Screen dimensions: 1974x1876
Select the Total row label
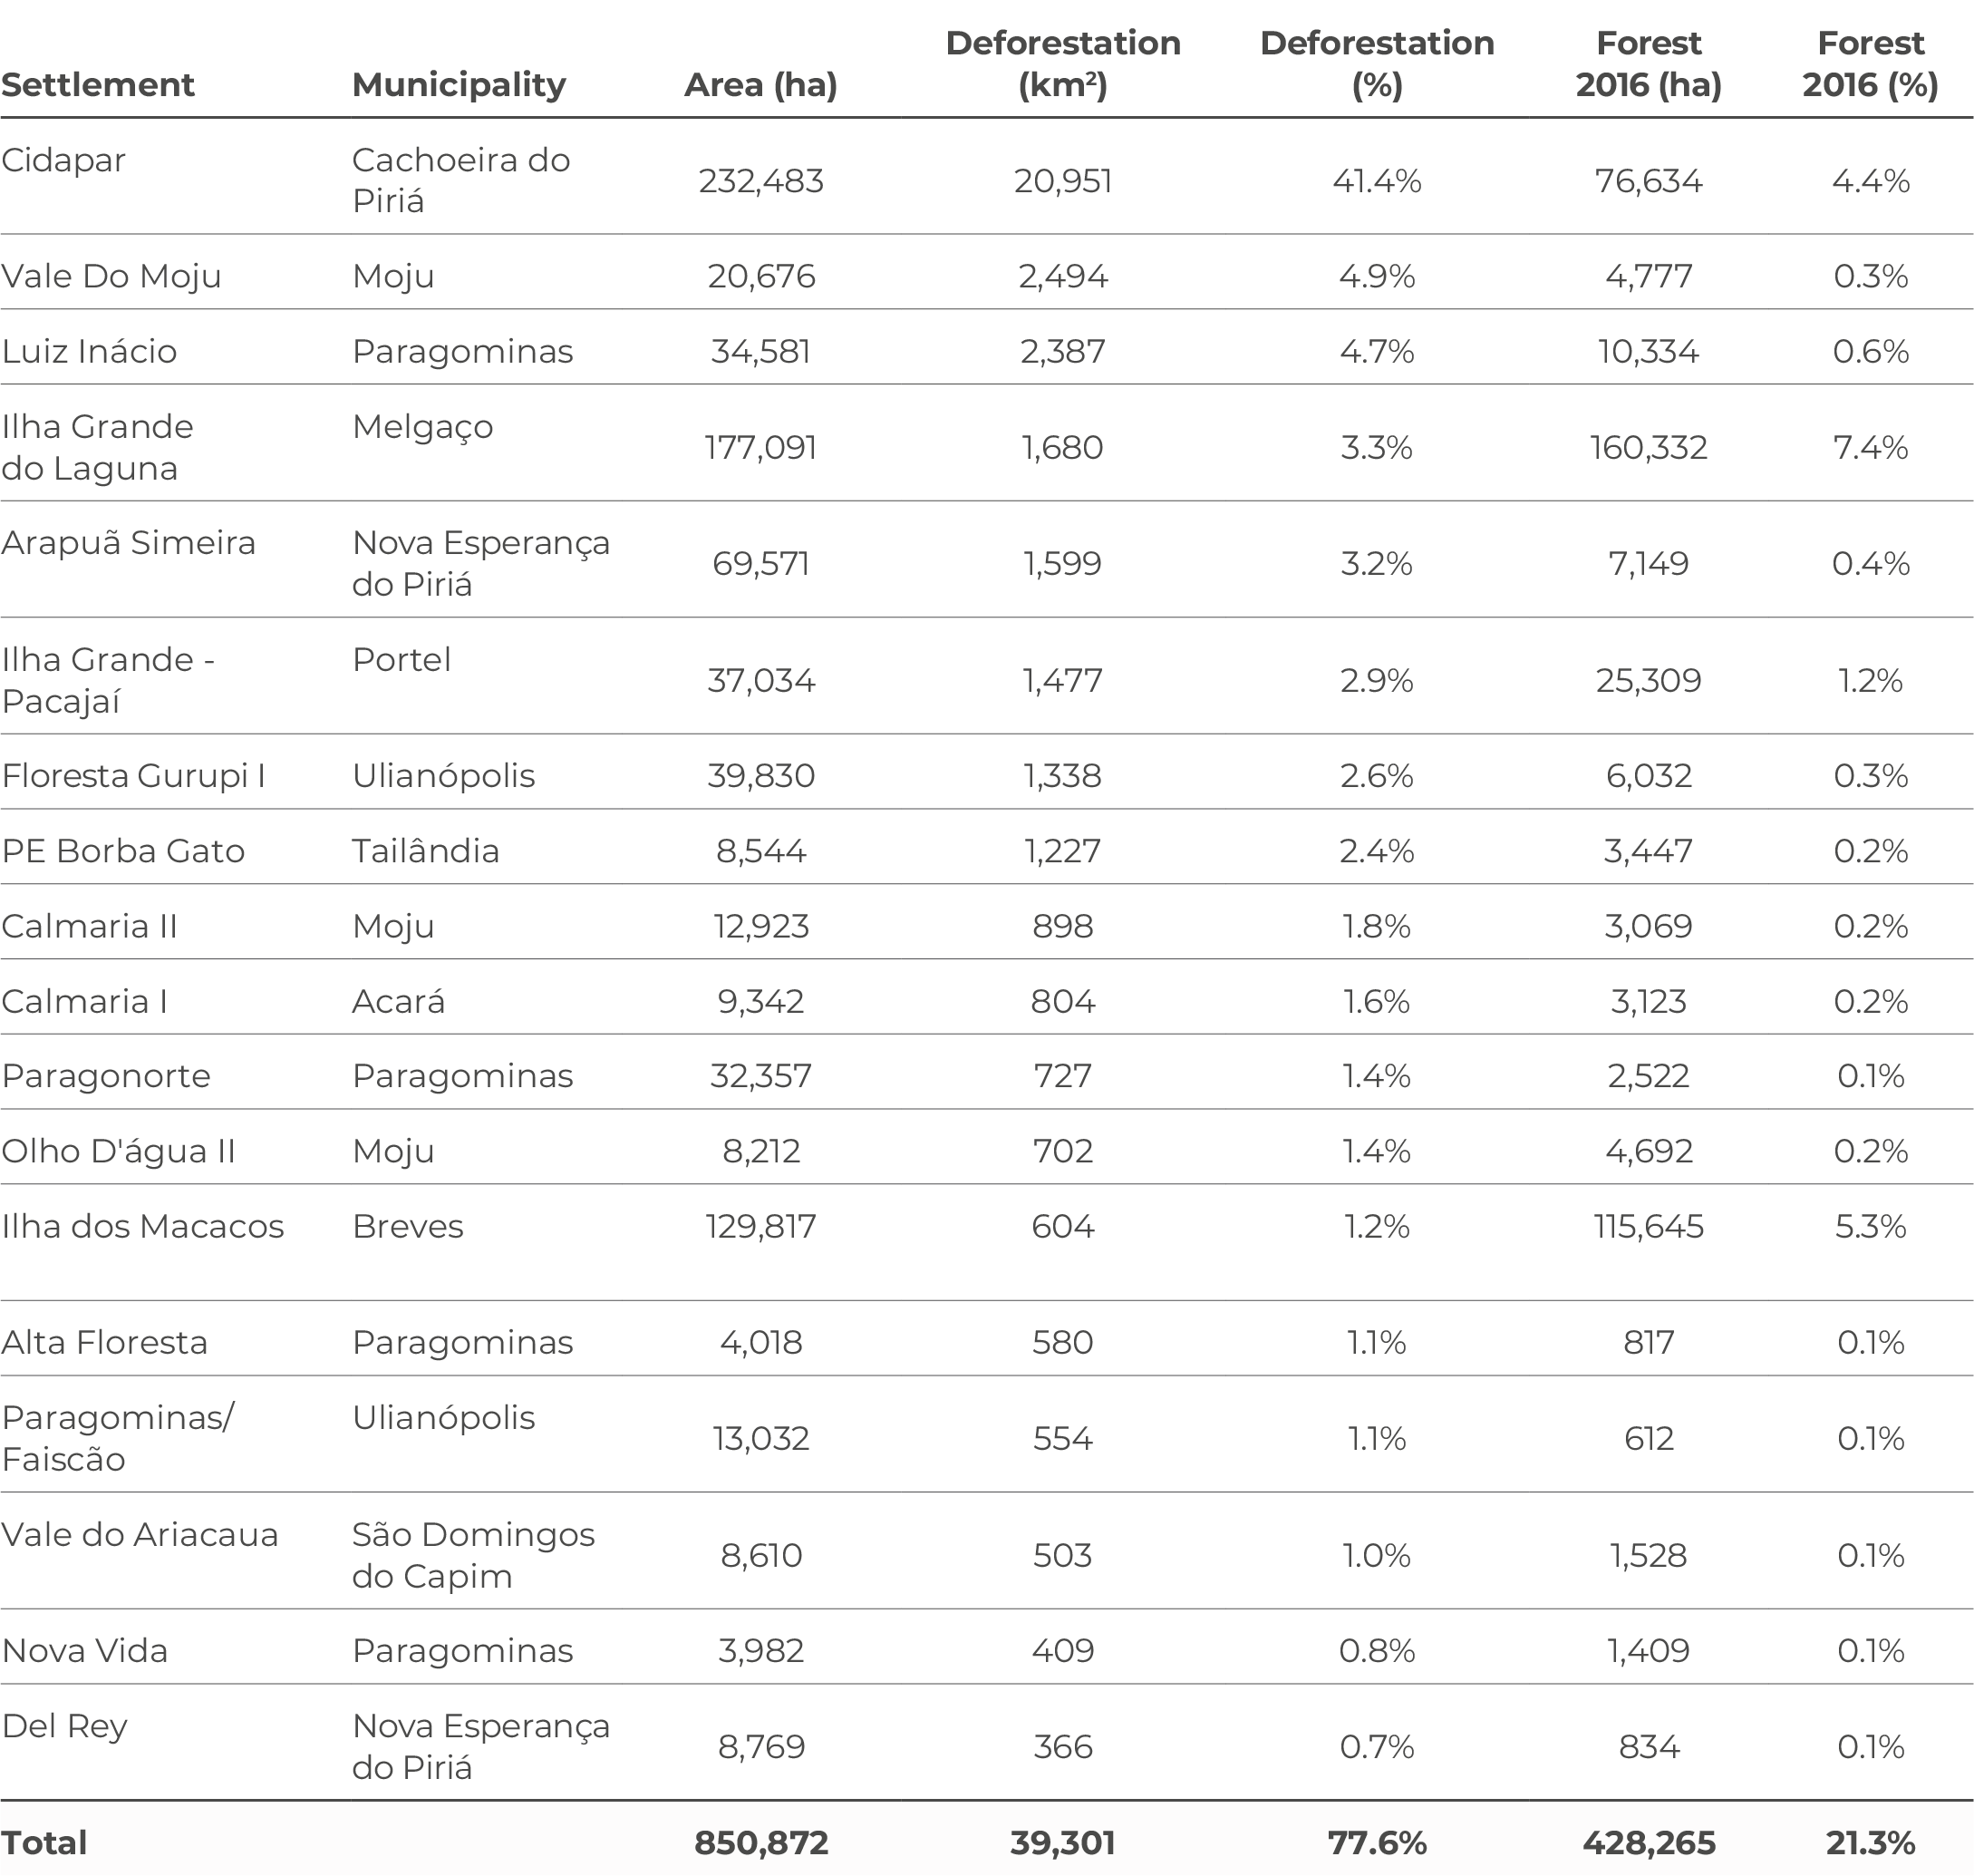pos(44,1842)
